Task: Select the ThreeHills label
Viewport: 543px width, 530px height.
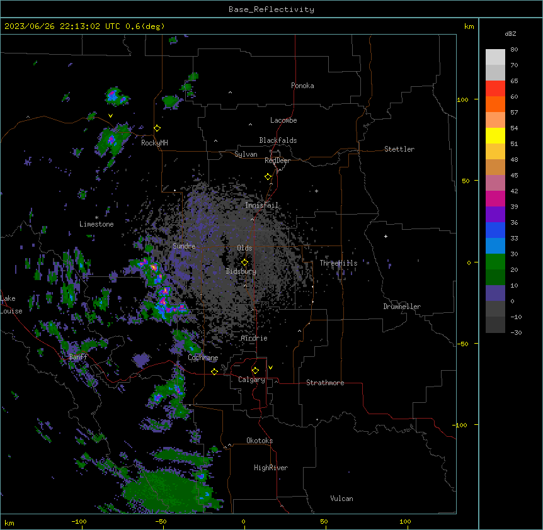Action: click(338, 263)
